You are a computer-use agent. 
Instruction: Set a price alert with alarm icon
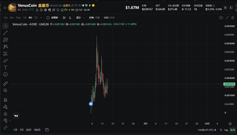[x=225, y=8]
